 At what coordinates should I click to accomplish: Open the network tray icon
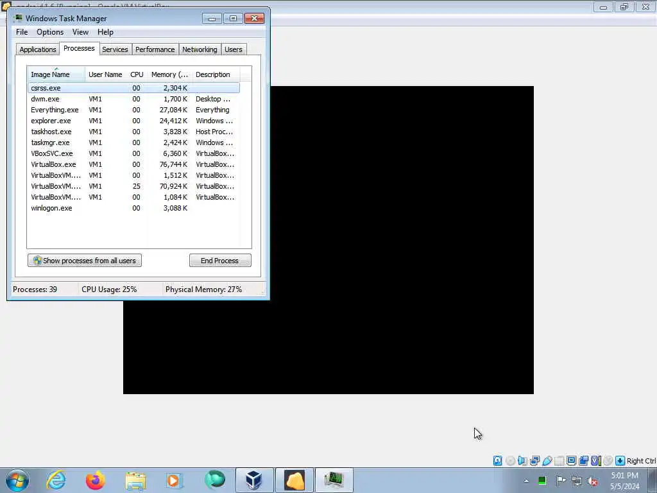click(x=577, y=481)
